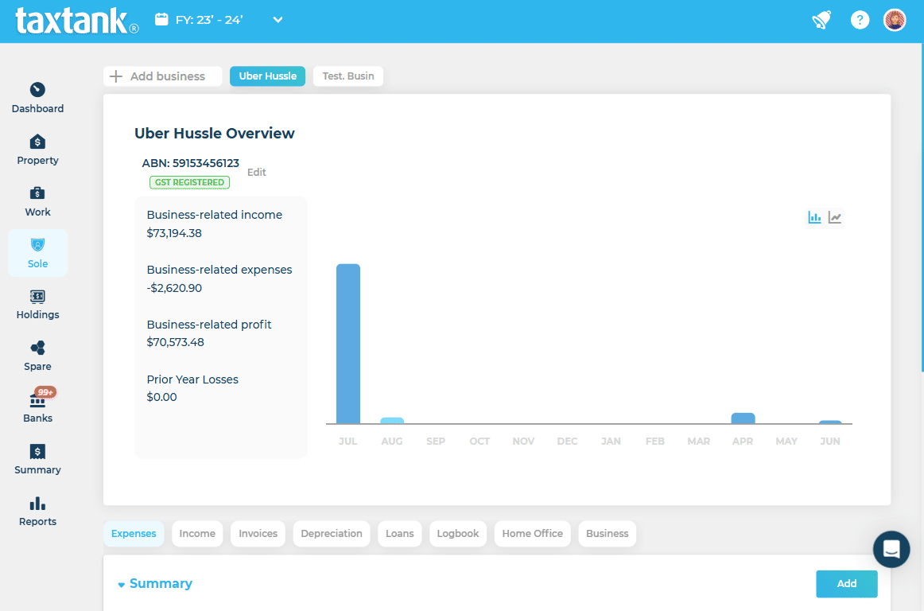924x611 pixels.
Task: Click the page's vertical scrollbar
Action: point(922,206)
